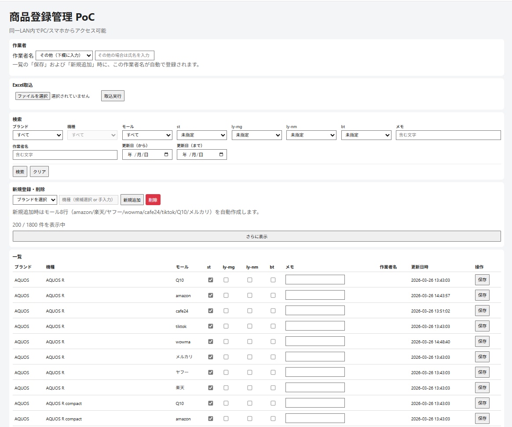Viewport: 512px width, 427px height.
Task: Focus memo field of AQUOS R tiktok row
Action: point(315,326)
